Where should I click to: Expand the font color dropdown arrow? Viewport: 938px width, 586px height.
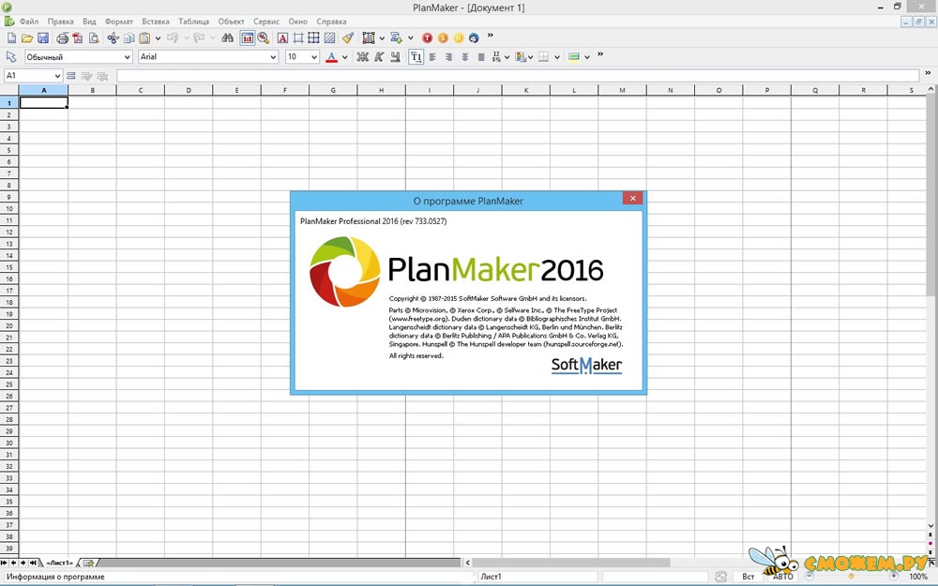[x=344, y=57]
